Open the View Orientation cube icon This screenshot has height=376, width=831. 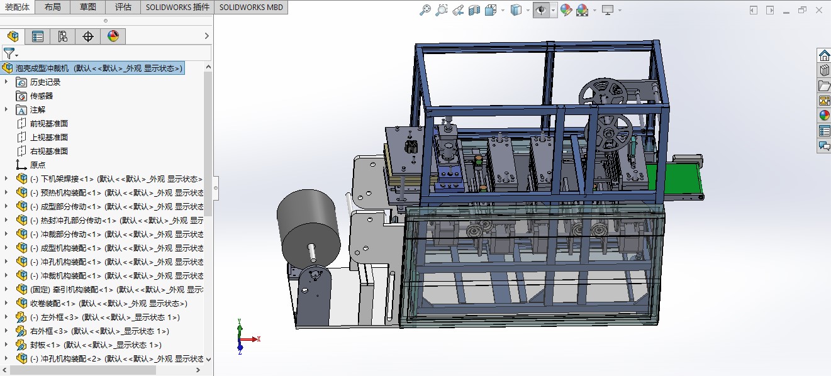[x=491, y=10]
